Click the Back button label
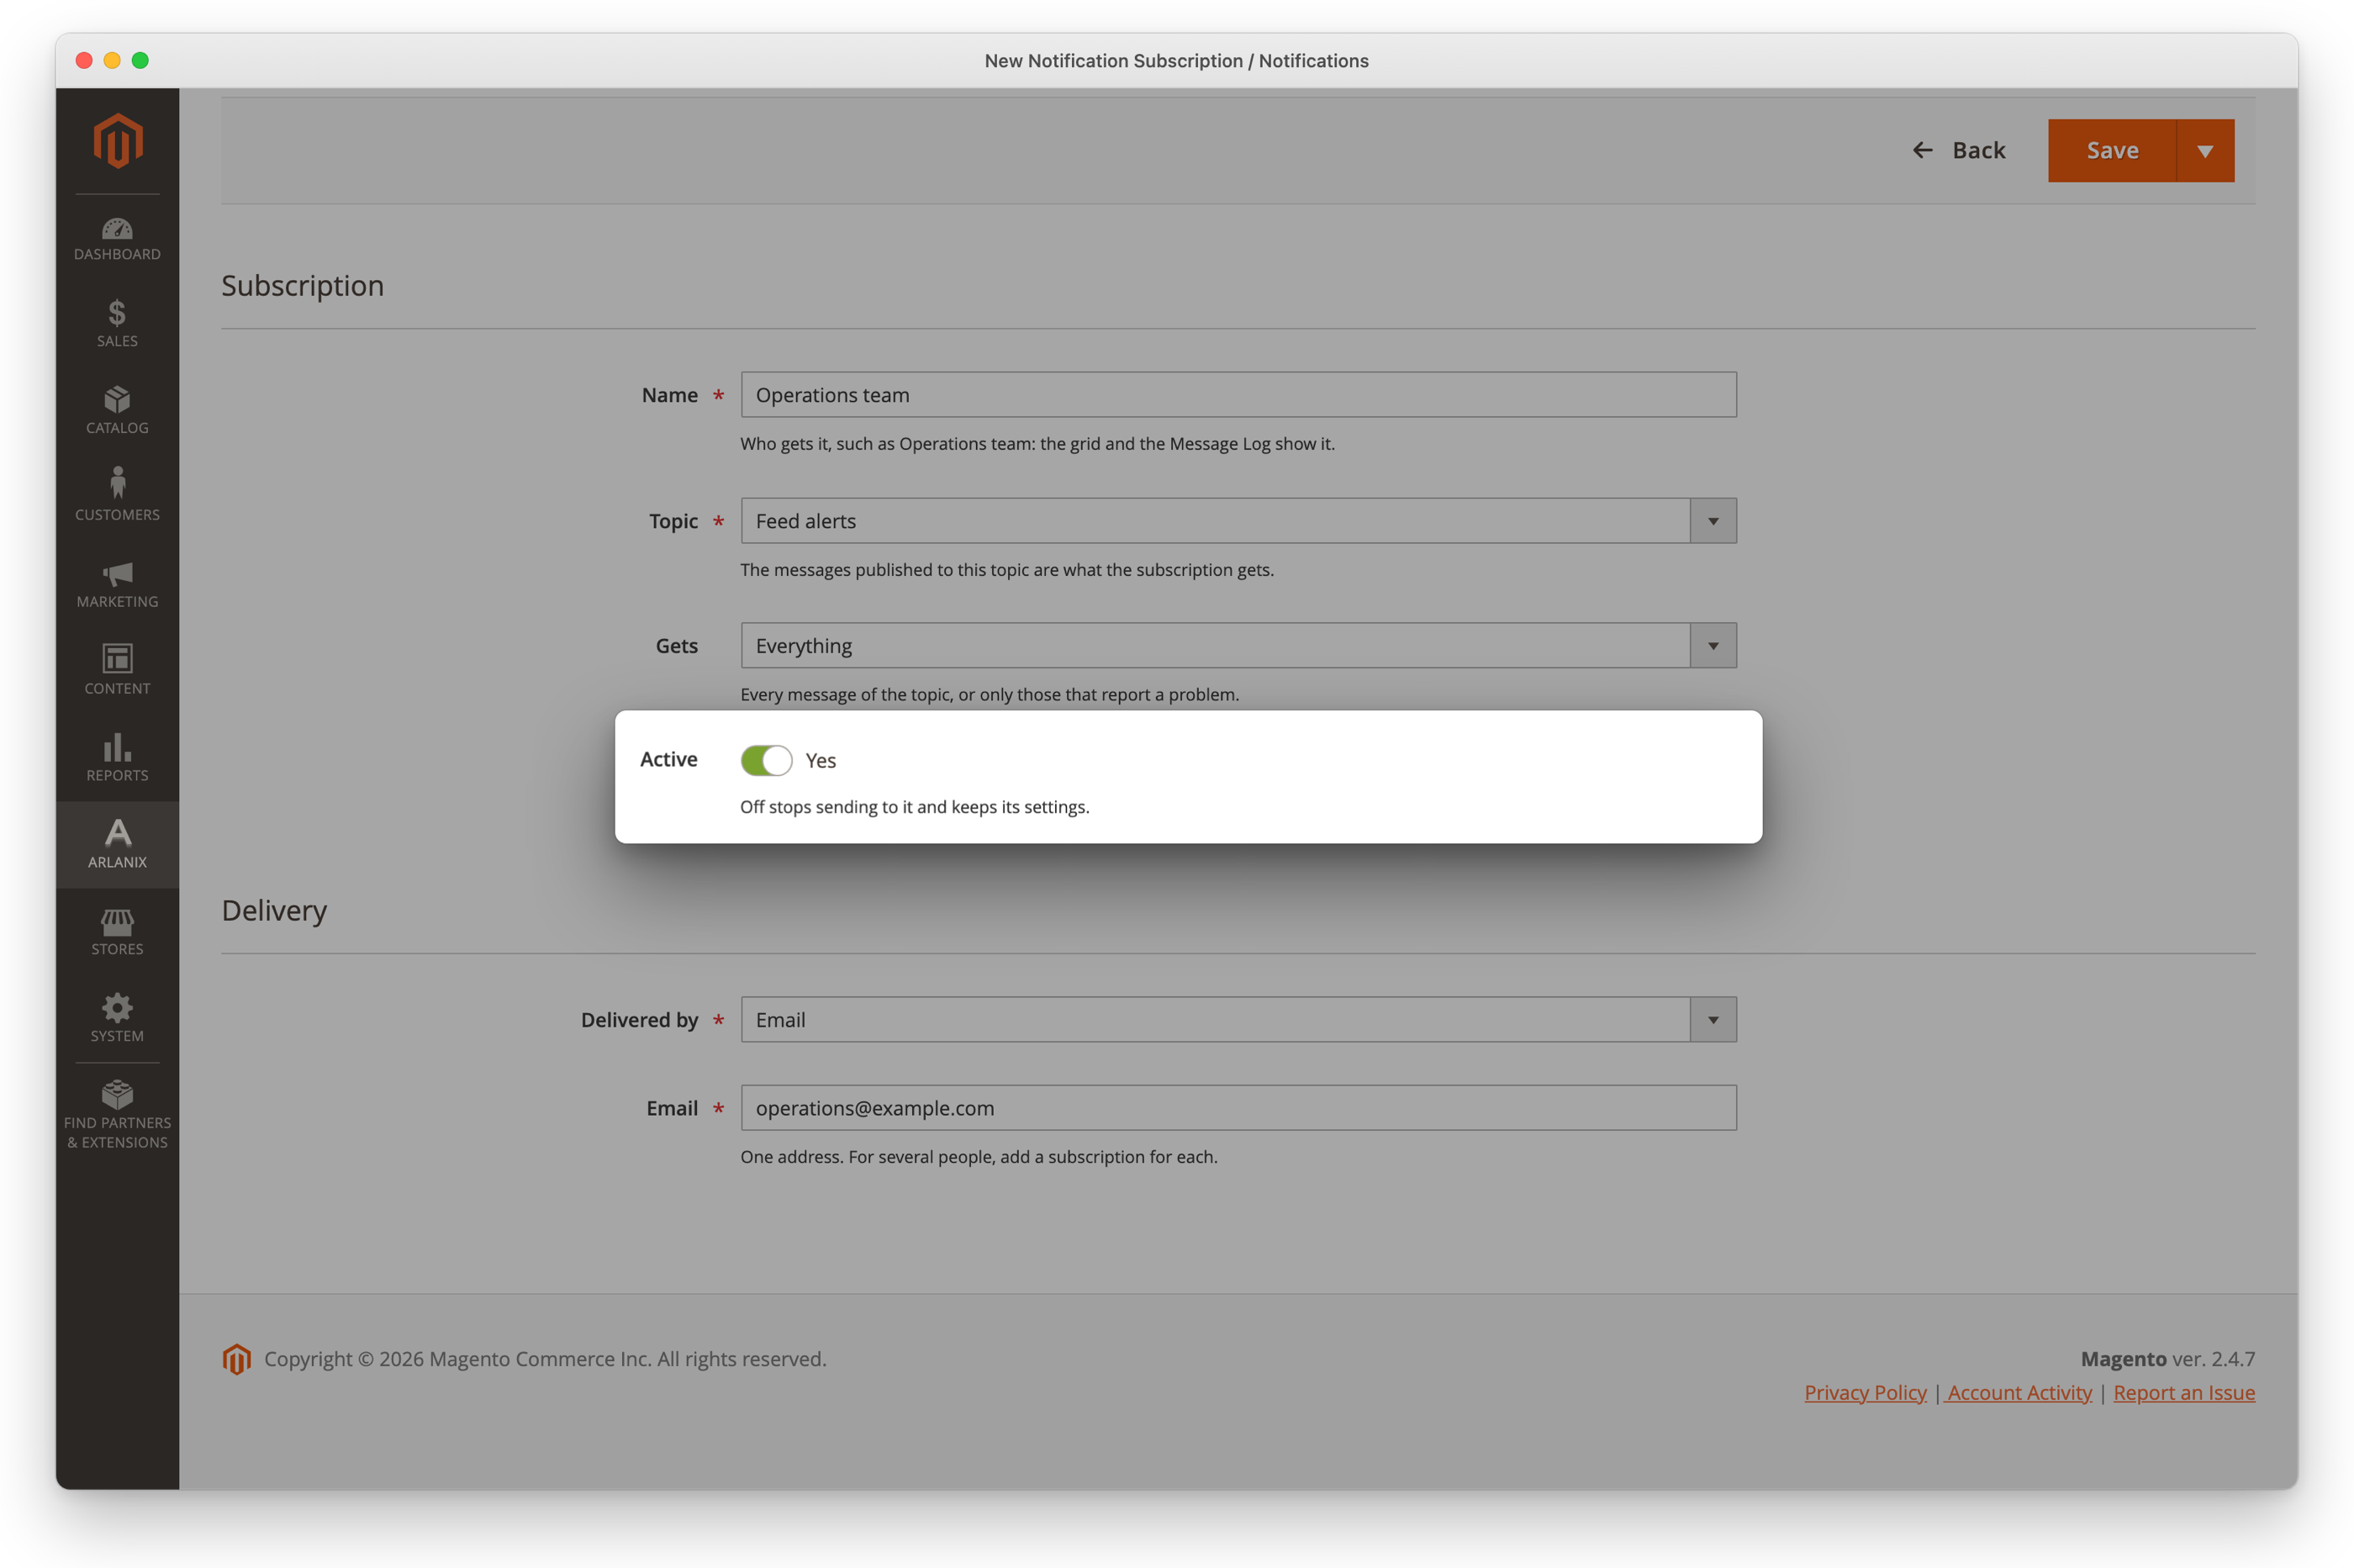This screenshot has width=2354, height=1568. click(x=1979, y=150)
